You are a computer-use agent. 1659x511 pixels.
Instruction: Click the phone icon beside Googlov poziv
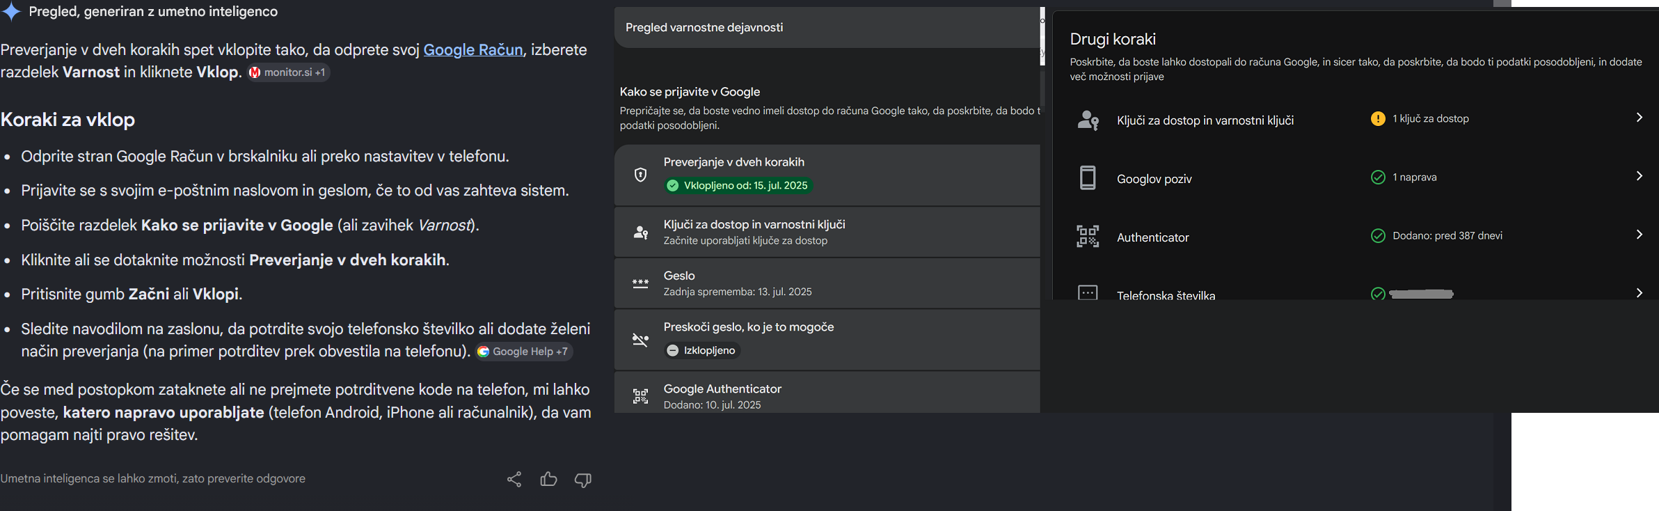(1088, 178)
